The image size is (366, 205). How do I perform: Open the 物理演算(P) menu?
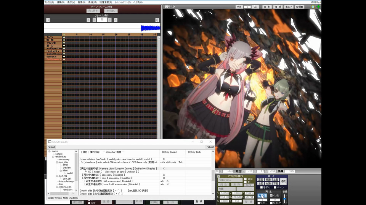click(x=106, y=2)
